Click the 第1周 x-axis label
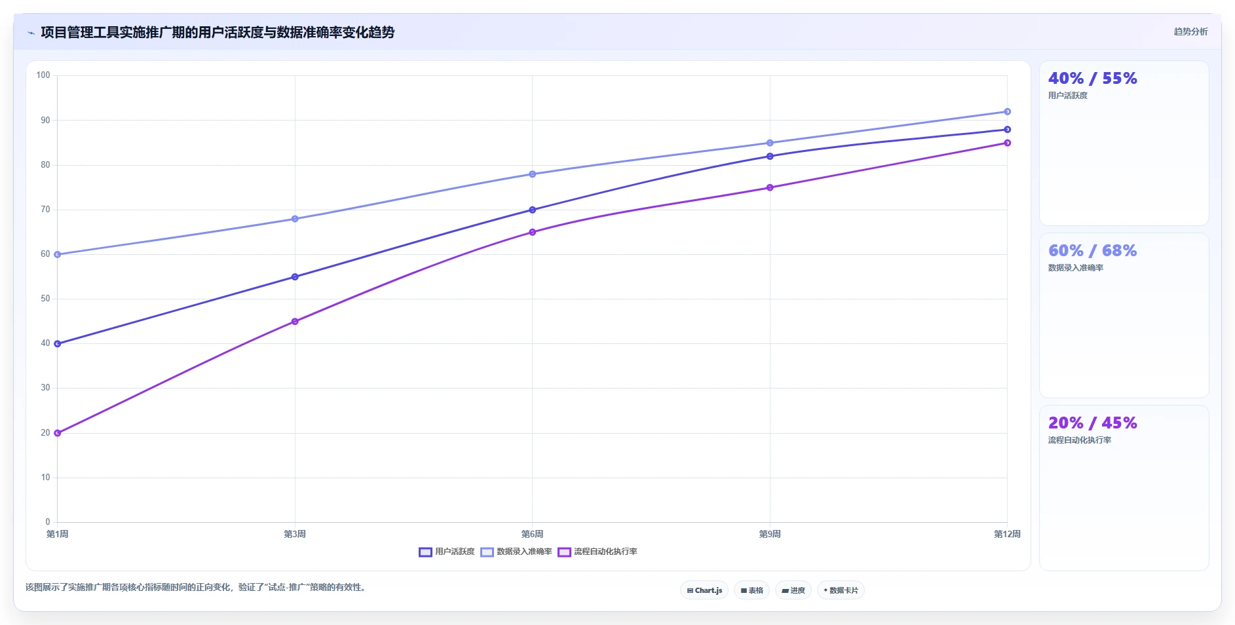Image resolution: width=1235 pixels, height=625 pixels. click(58, 535)
